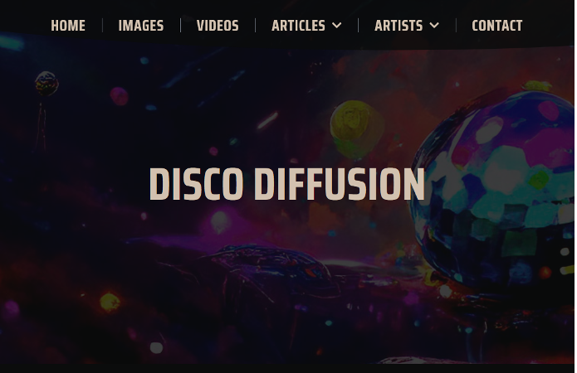
Task: Click the glowing yellow orb at lower left
Action: pos(110,302)
